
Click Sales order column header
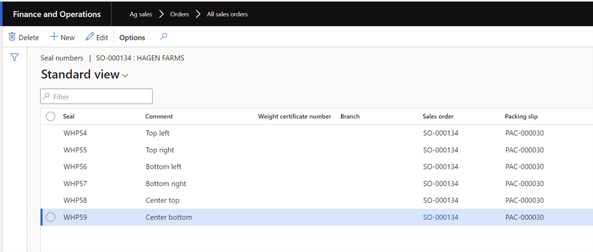[x=438, y=117]
